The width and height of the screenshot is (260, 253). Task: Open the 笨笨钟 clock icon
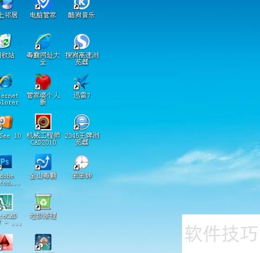coord(81,163)
